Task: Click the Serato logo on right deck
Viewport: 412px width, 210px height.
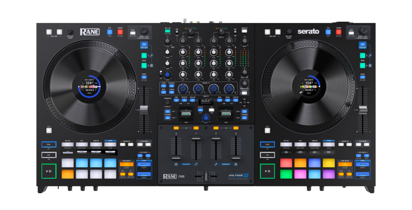Action: [308, 31]
